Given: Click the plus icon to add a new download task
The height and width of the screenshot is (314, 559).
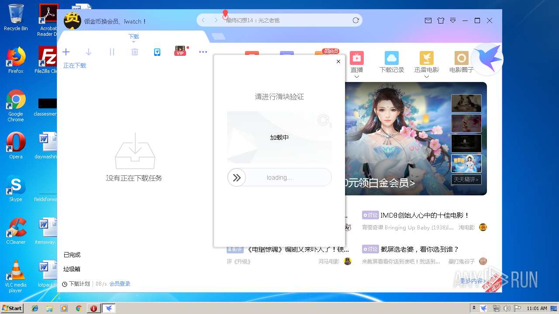Looking at the screenshot, I should coord(66,52).
